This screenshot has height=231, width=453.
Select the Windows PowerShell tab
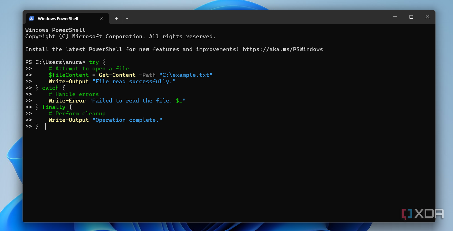(67, 18)
